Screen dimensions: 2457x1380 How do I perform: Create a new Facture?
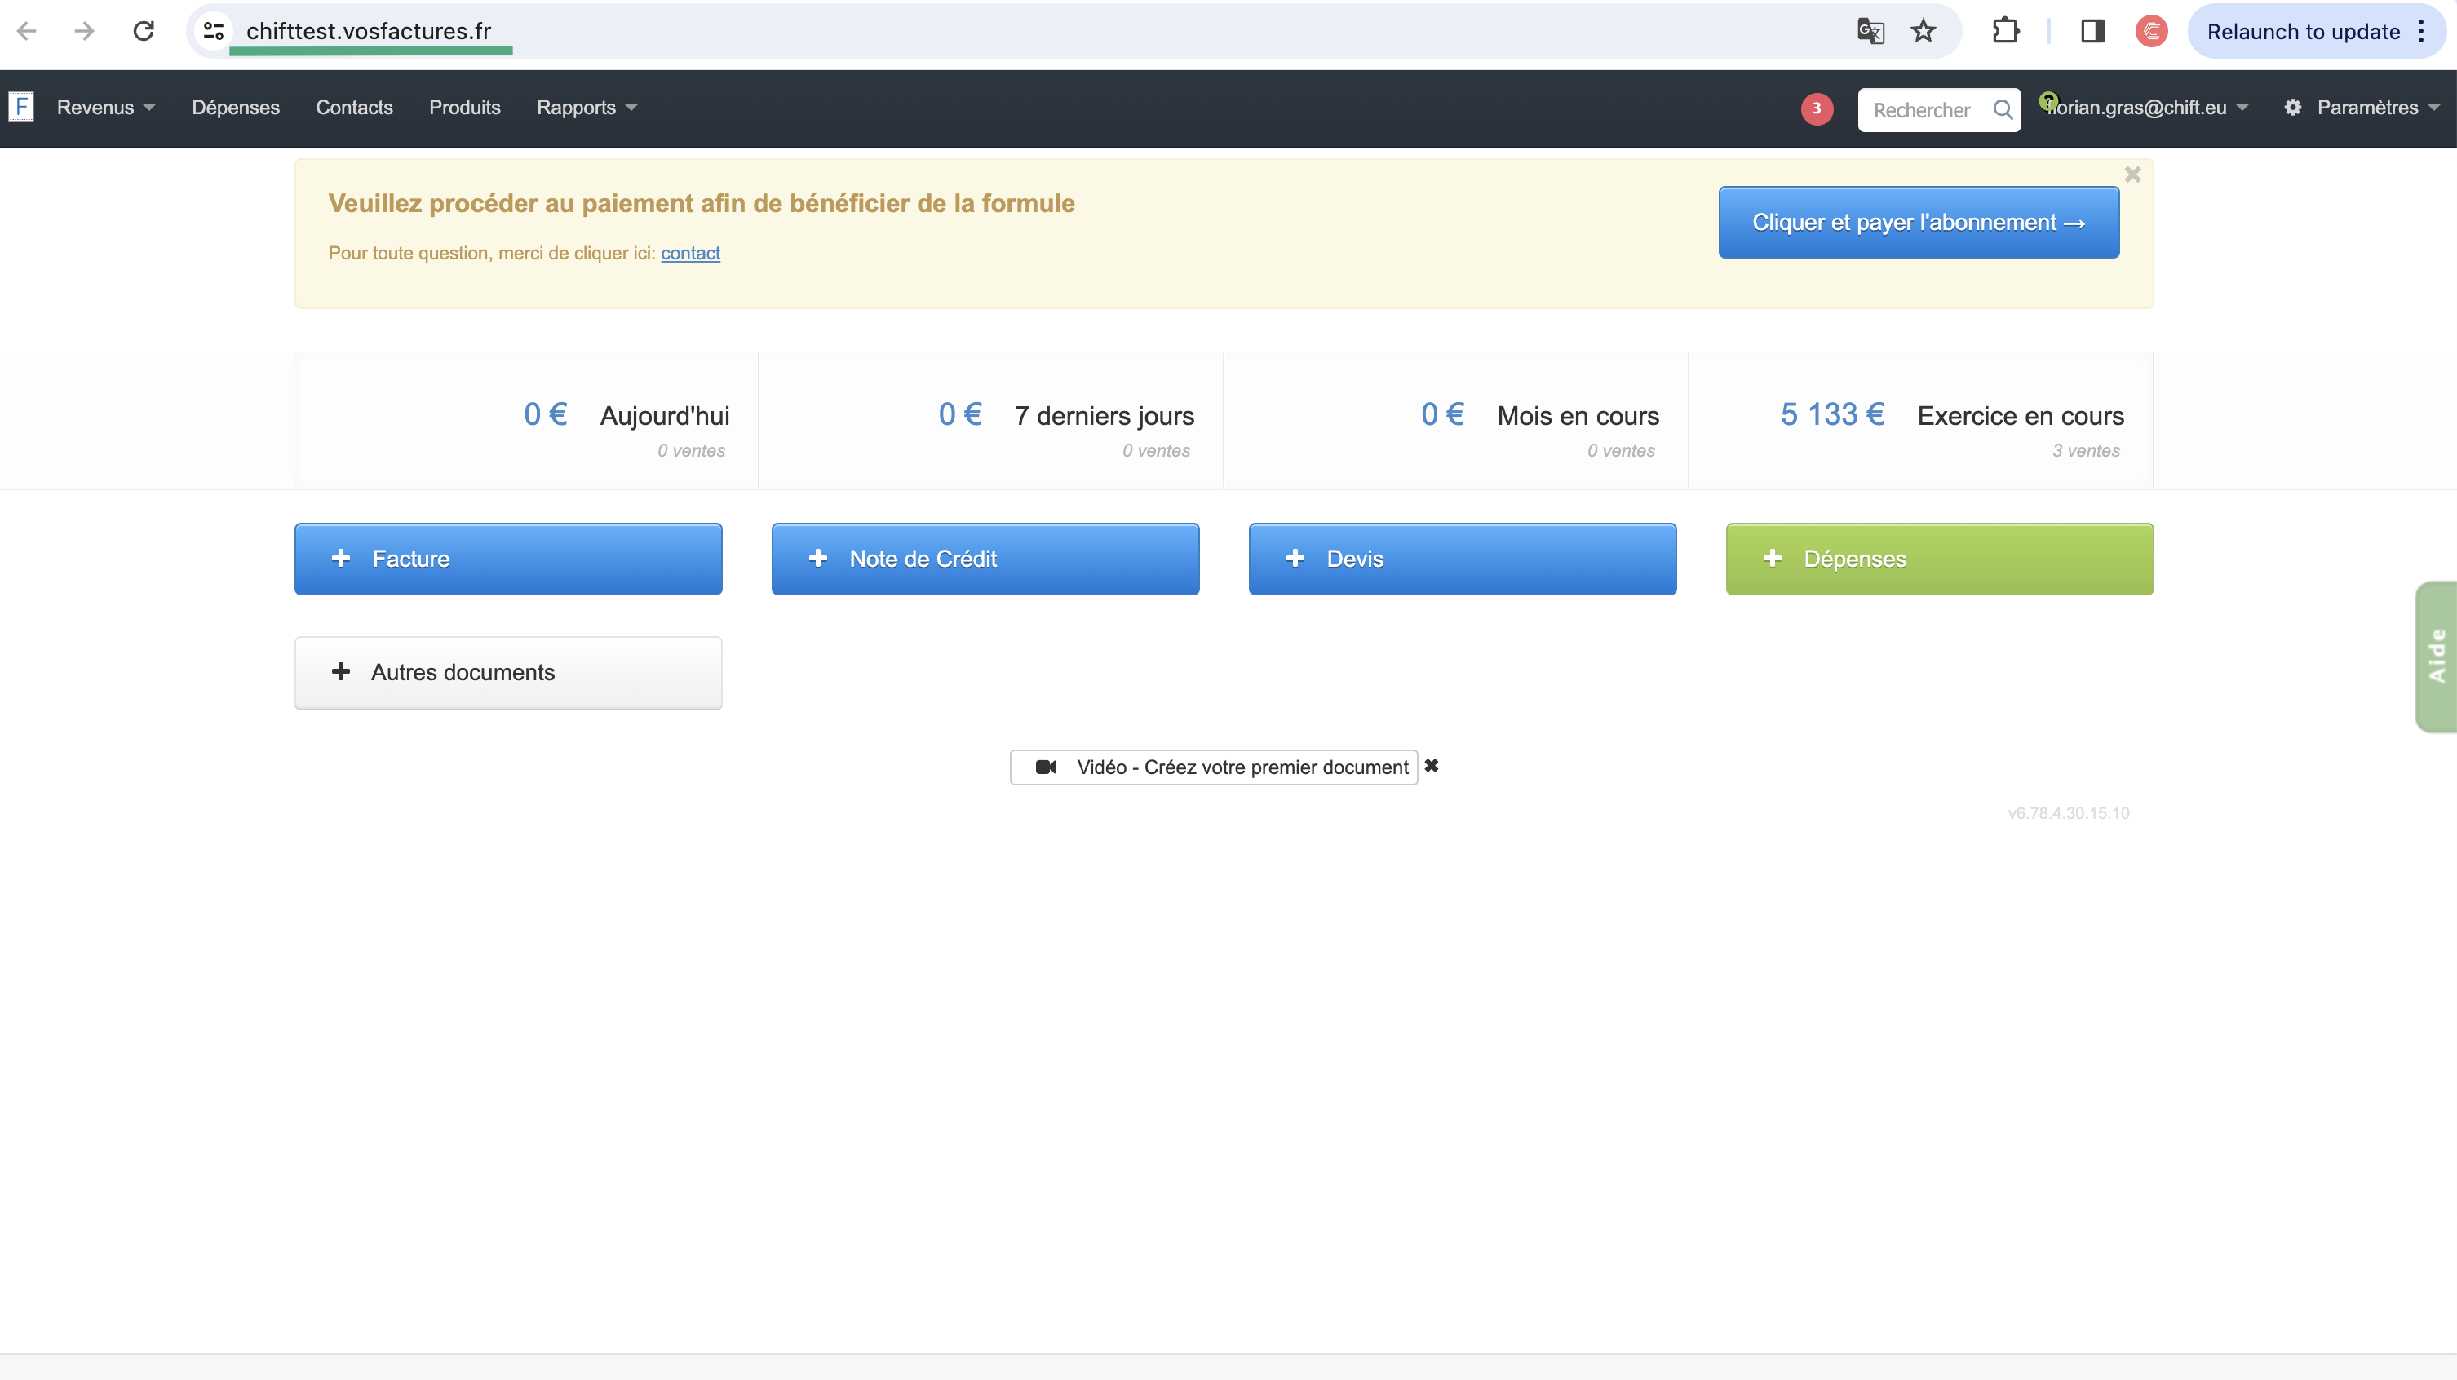507,559
